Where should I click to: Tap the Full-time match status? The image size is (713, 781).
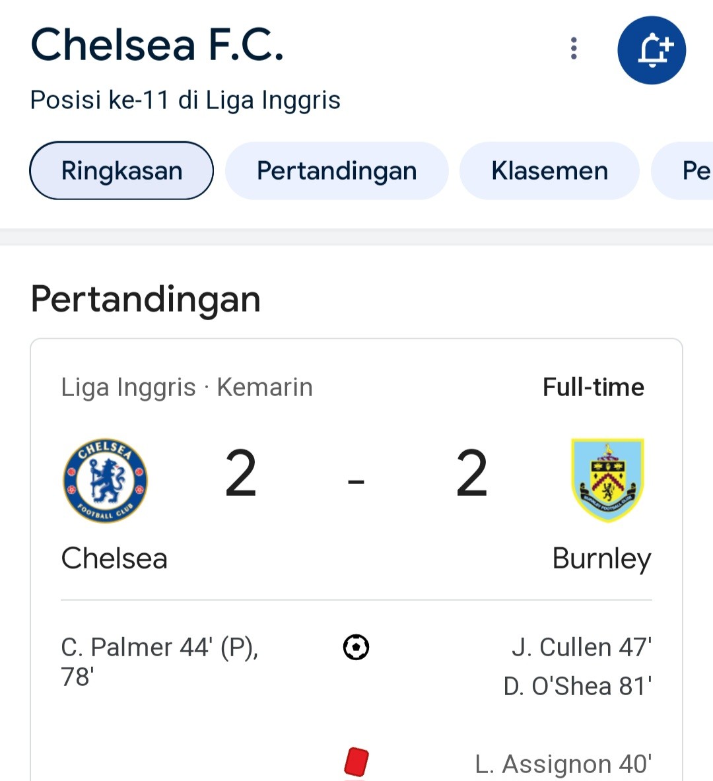(x=594, y=387)
